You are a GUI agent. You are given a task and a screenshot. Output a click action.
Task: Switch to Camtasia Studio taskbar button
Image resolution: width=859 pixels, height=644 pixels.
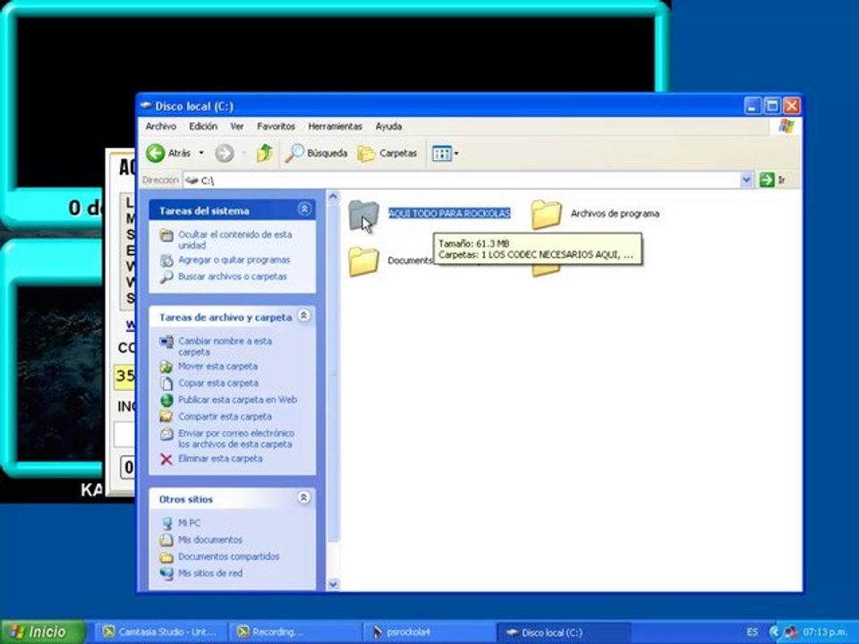[160, 632]
